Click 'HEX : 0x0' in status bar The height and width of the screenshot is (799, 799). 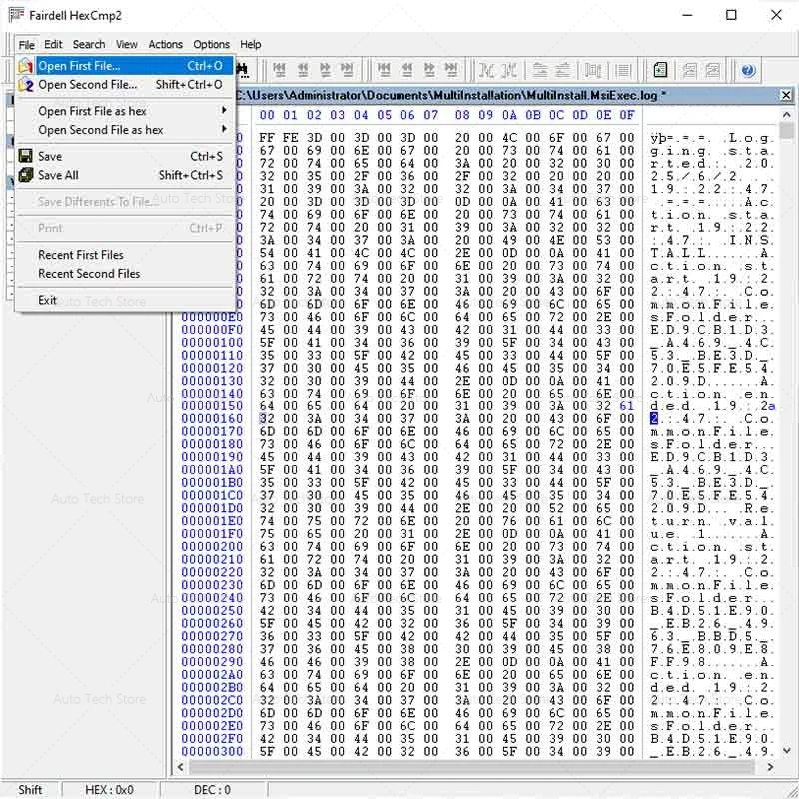pyautogui.click(x=109, y=790)
